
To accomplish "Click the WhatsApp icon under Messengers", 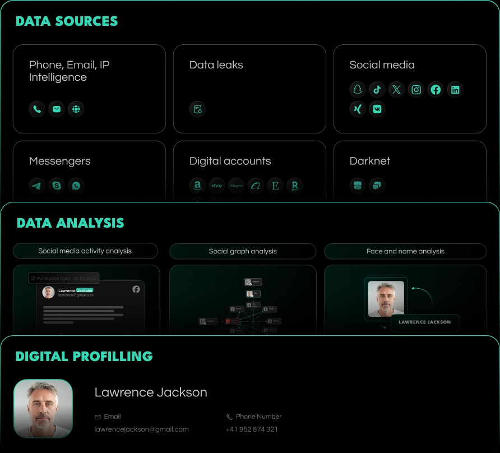I will pyautogui.click(x=76, y=186).
